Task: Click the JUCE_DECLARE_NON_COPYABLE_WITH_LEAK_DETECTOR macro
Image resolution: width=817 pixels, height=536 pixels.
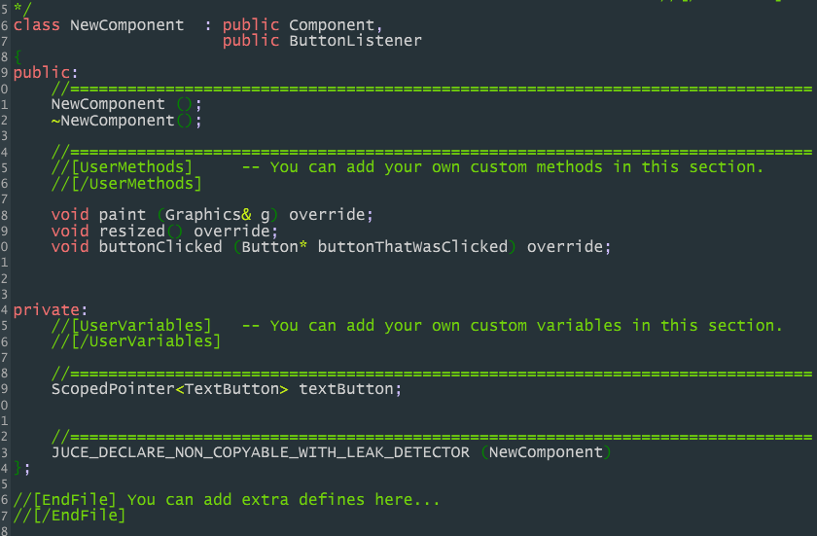Action: click(x=261, y=453)
